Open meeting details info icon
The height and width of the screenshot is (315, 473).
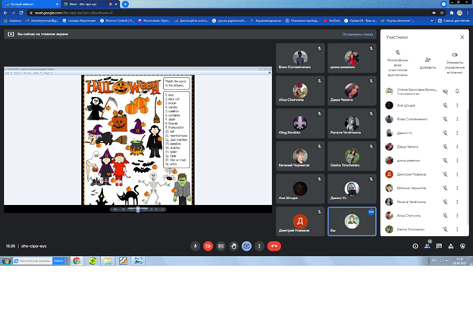415,246
